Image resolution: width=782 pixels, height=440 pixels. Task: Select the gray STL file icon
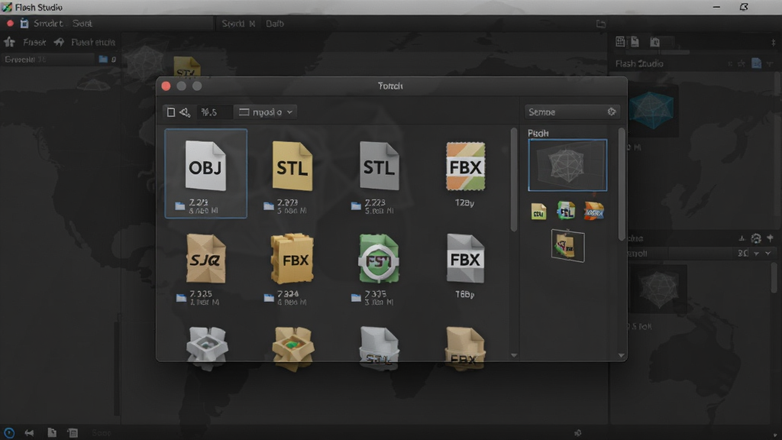tap(379, 166)
